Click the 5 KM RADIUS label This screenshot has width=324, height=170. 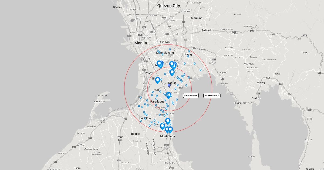191,96
